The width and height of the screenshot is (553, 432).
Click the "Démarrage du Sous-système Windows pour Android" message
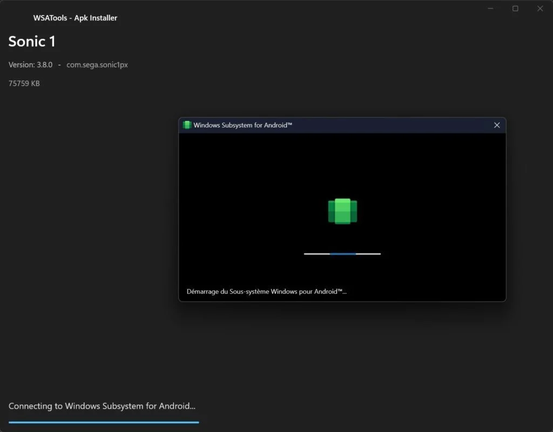[x=266, y=292]
